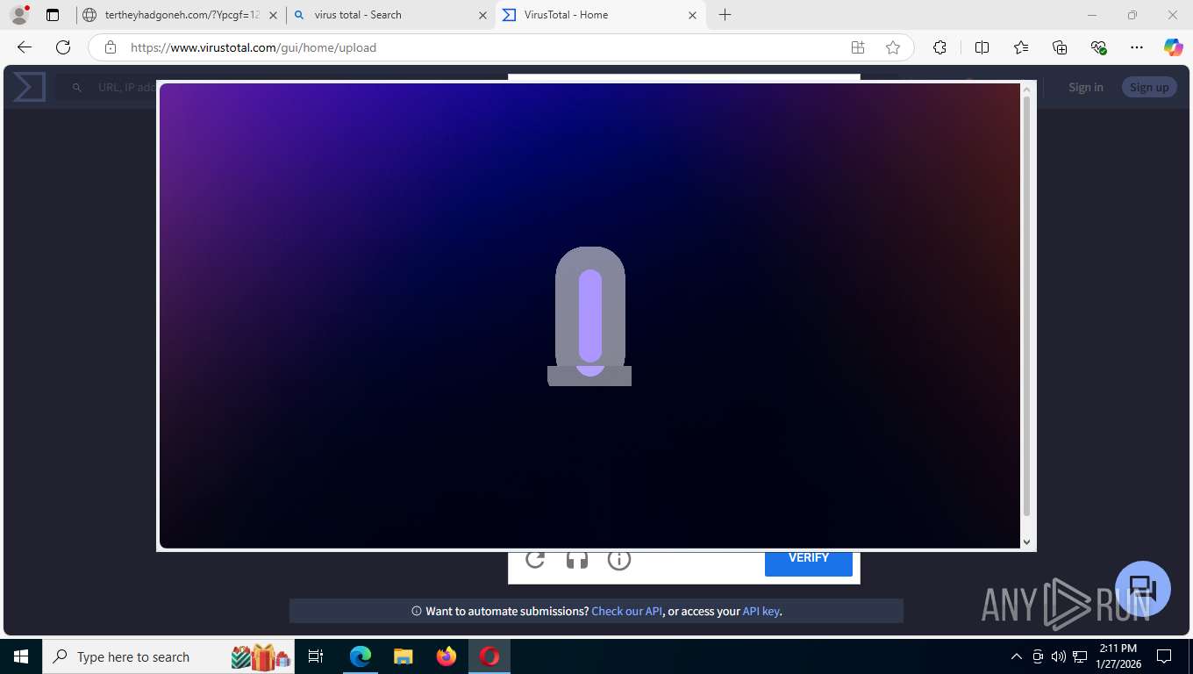Close the virus total - Search tab
The height and width of the screenshot is (674, 1193).
pyautogui.click(x=483, y=15)
